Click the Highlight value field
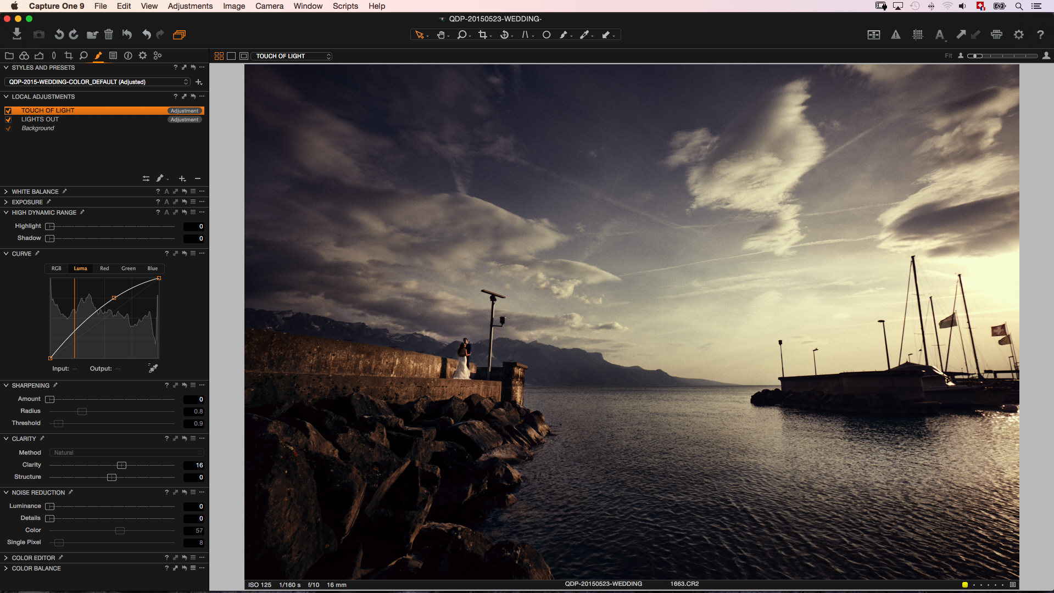 pos(193,226)
